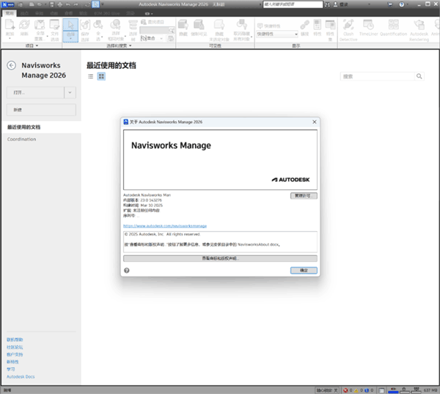Screen dimensions: 440x394
Task: Open the dropdown below the Select tool
Action: tap(70, 38)
